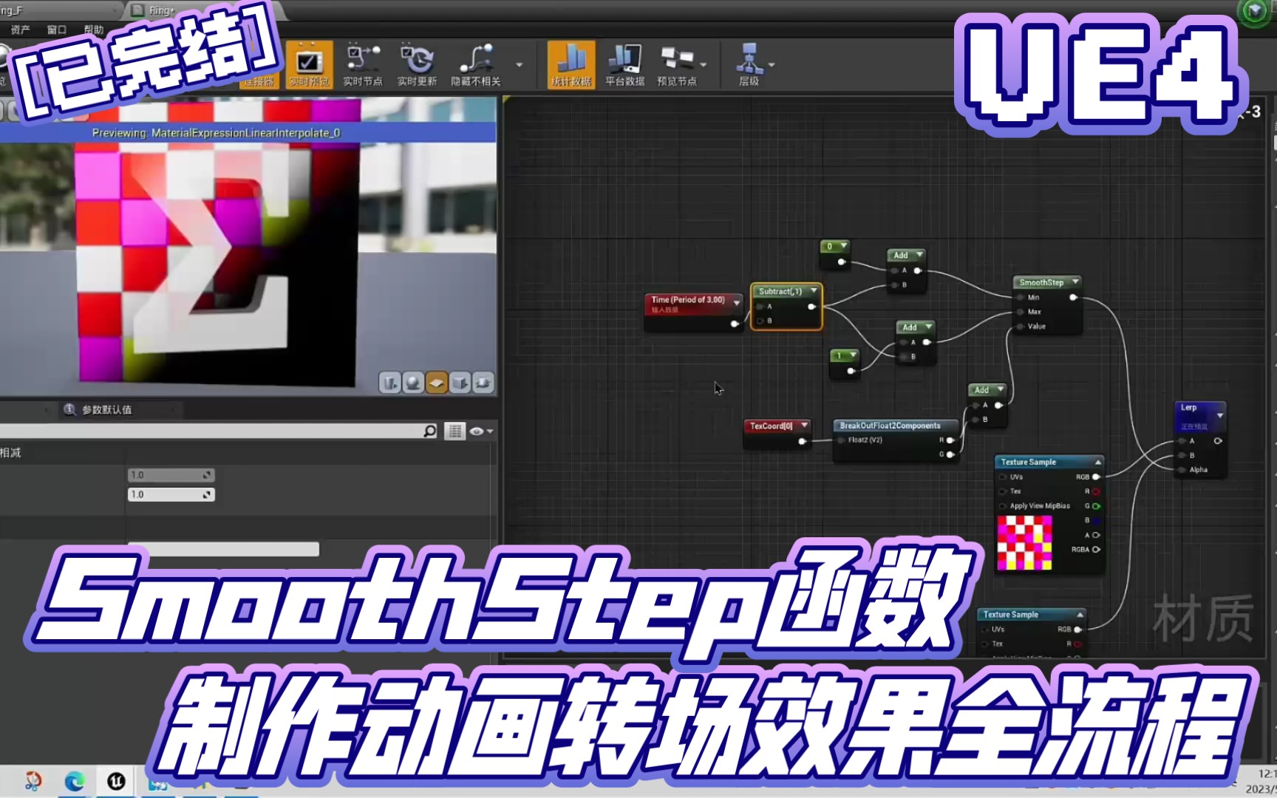Click the upper Texture Sample RGBA output pin
The image size is (1277, 798).
1096,549
